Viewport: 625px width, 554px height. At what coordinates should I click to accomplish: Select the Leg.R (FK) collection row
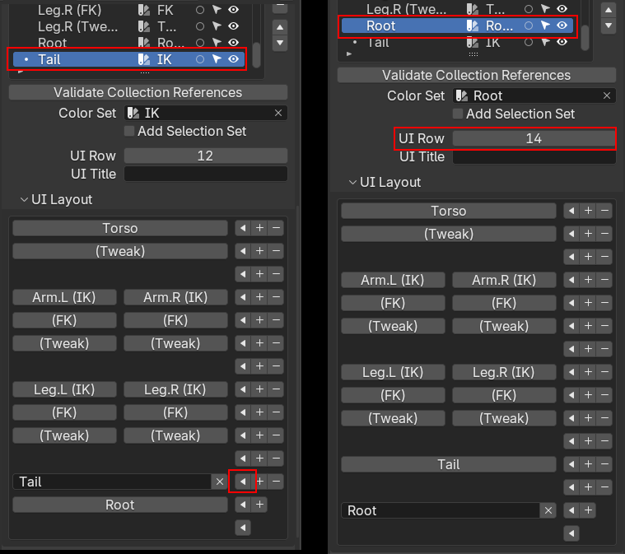[74, 11]
